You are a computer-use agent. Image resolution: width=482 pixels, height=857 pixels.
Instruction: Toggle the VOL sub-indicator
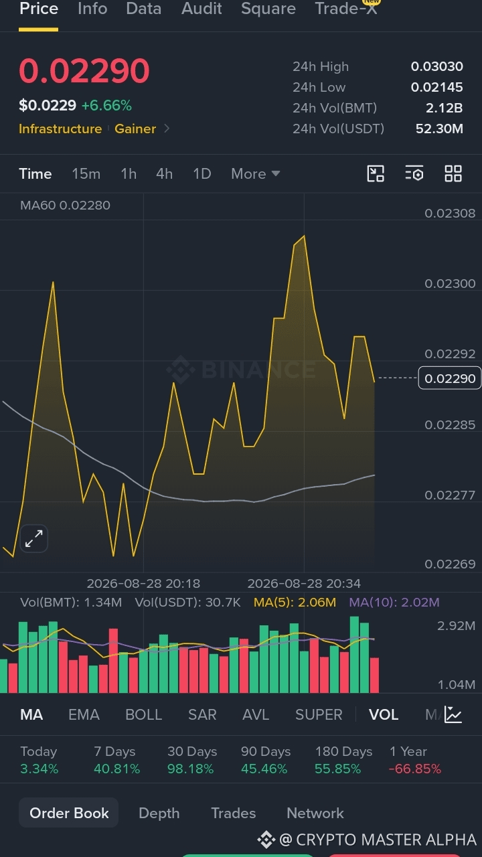click(384, 714)
